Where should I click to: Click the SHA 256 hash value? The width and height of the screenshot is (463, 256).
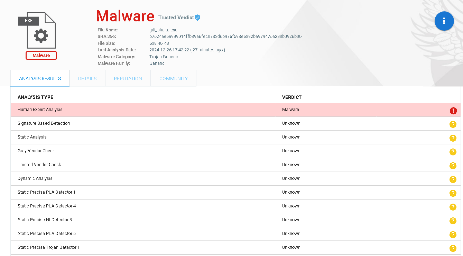coord(225,37)
